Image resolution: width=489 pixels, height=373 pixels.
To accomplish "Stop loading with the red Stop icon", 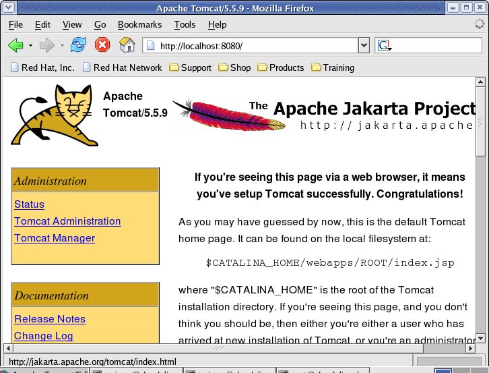I will 102,45.
